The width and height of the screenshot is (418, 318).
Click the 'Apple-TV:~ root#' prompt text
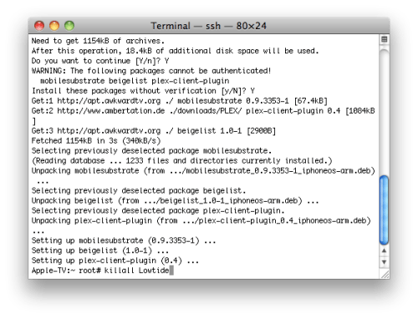tap(66, 270)
